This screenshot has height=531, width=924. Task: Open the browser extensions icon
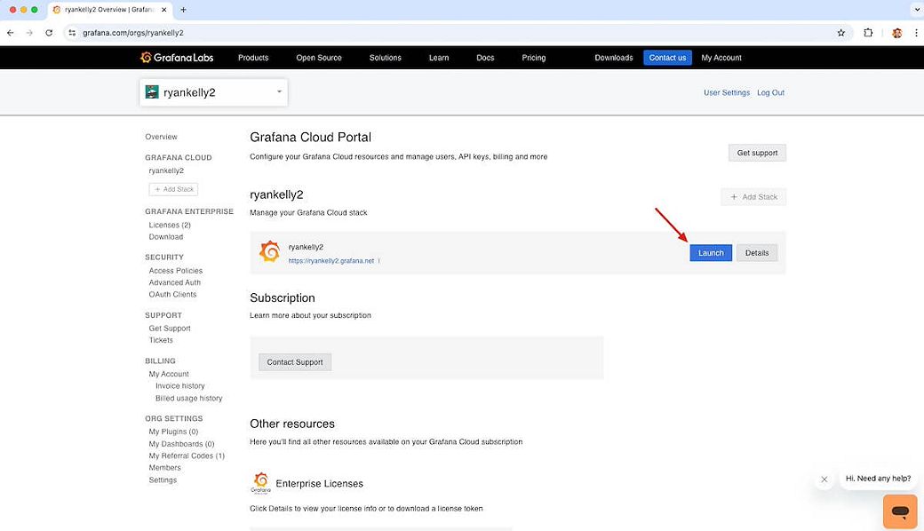(x=868, y=31)
